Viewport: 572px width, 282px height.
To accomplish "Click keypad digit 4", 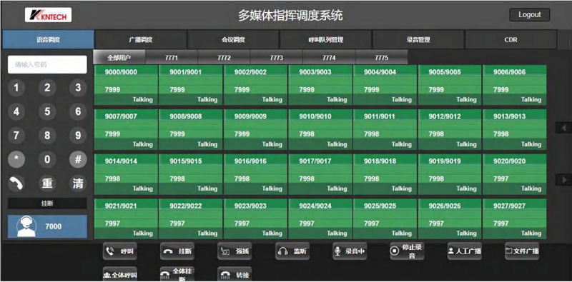I will click(16, 111).
